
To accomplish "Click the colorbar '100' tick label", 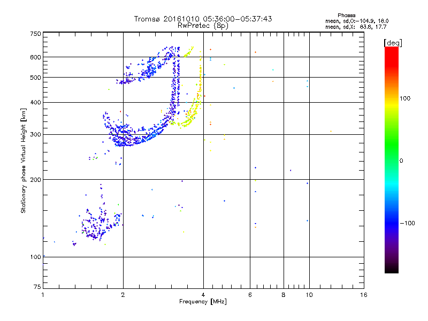I will [405, 98].
